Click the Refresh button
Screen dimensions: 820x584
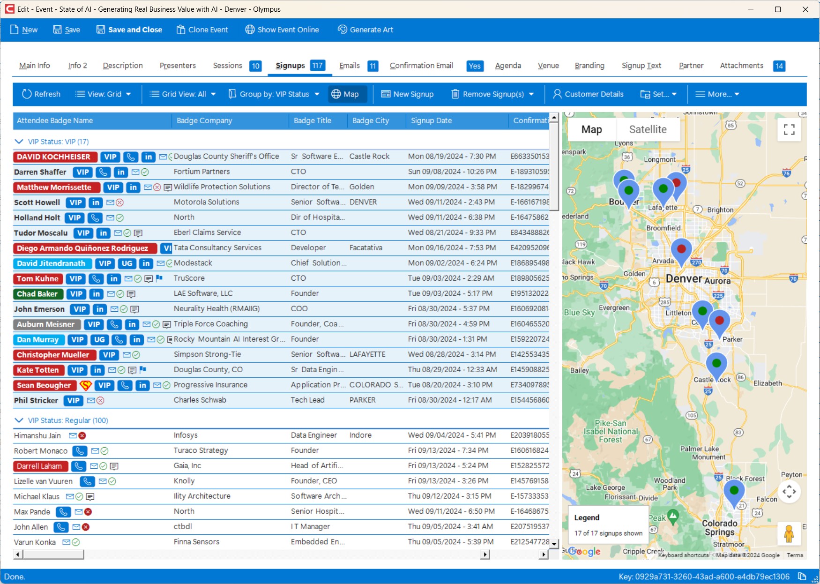[x=41, y=94]
